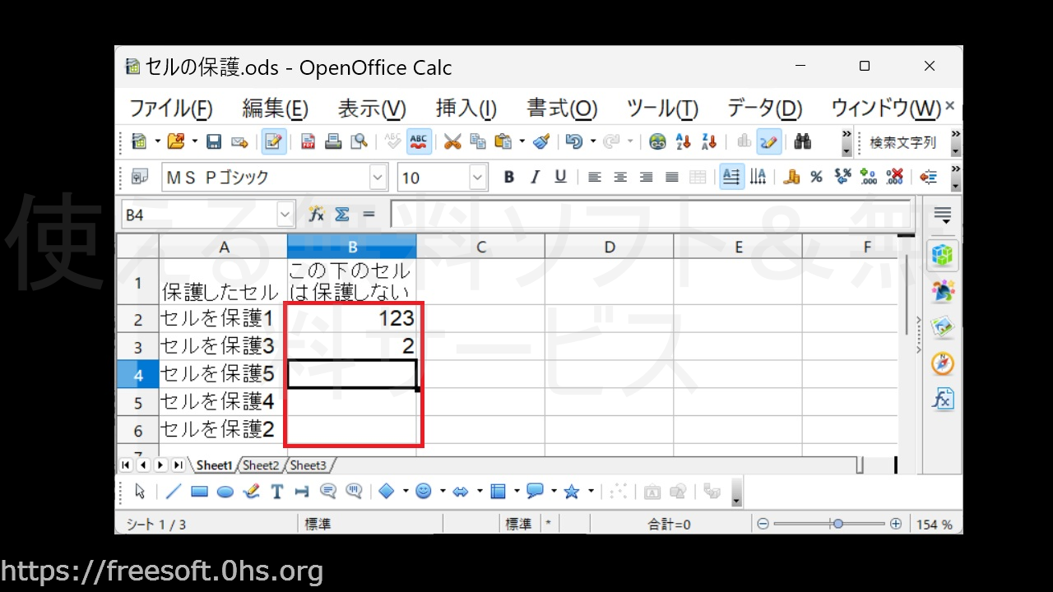Switch to the Sheet2 tab
The height and width of the screenshot is (592, 1053).
(x=261, y=465)
